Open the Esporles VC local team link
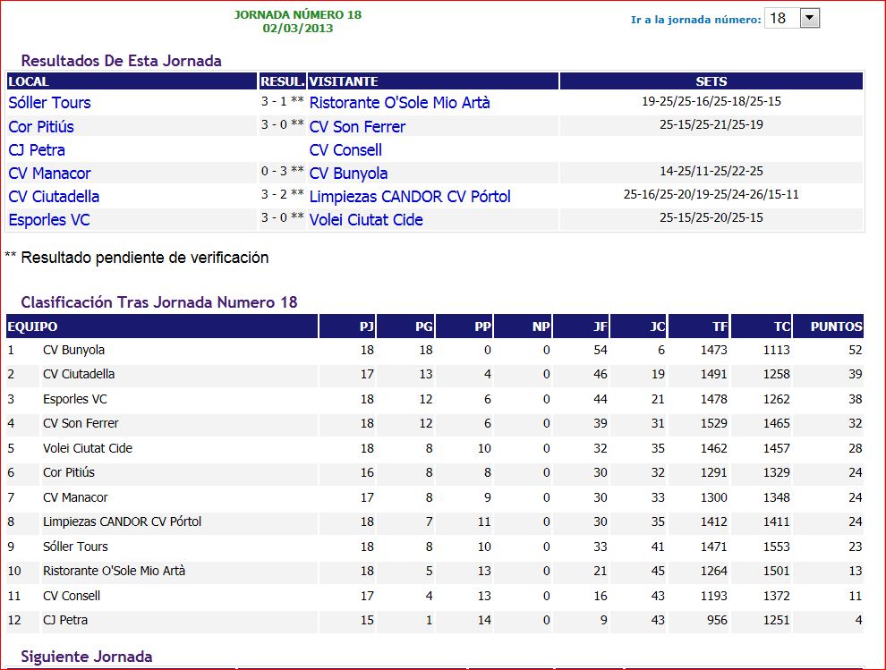 [49, 220]
